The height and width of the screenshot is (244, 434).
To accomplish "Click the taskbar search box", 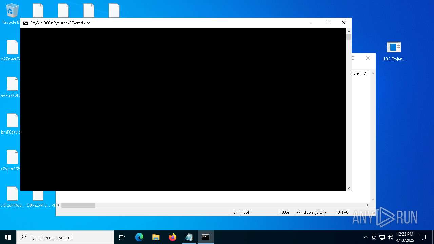I will tap(65, 237).
